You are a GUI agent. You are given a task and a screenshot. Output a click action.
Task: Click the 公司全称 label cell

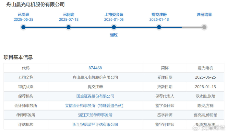click(x=26, y=77)
